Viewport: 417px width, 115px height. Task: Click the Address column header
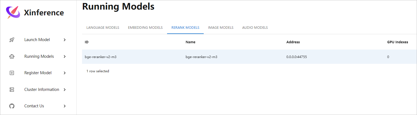(x=293, y=42)
